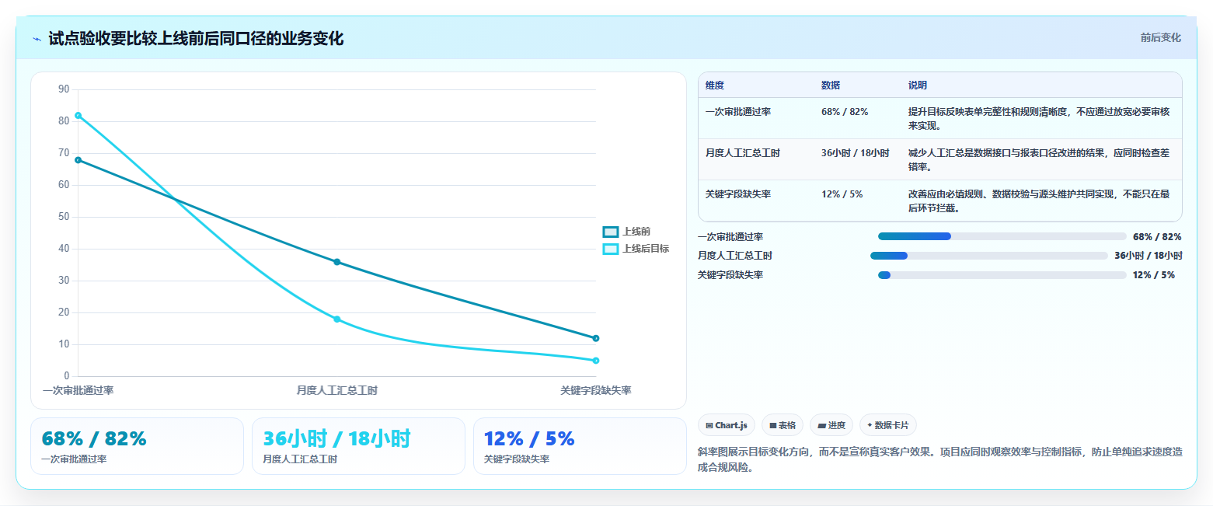Click the 上线前 data point at value 68

[78, 160]
